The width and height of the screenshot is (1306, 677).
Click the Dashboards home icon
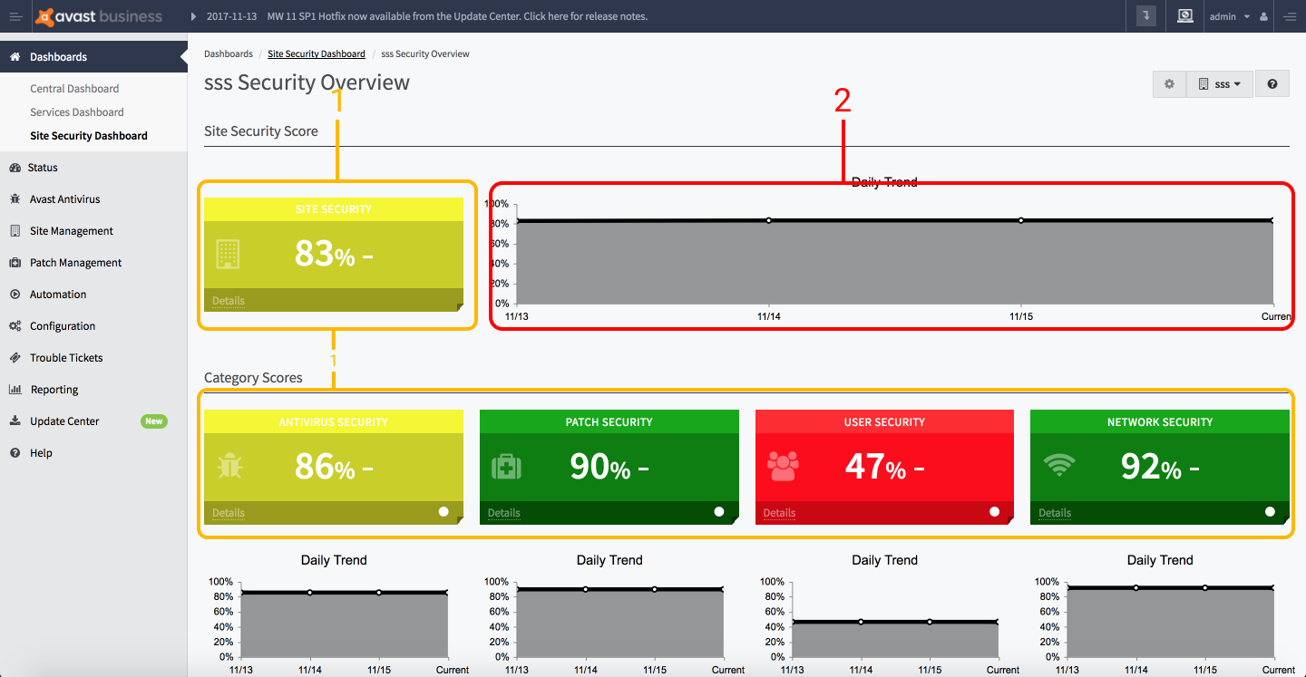[15, 56]
